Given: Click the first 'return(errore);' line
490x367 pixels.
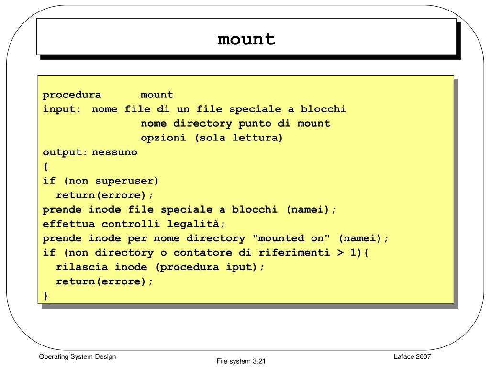Looking at the screenshot, I should pyautogui.click(x=104, y=195).
